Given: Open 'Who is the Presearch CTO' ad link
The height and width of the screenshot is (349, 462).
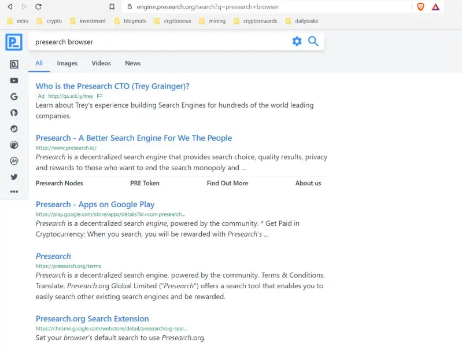Looking at the screenshot, I should click(113, 86).
